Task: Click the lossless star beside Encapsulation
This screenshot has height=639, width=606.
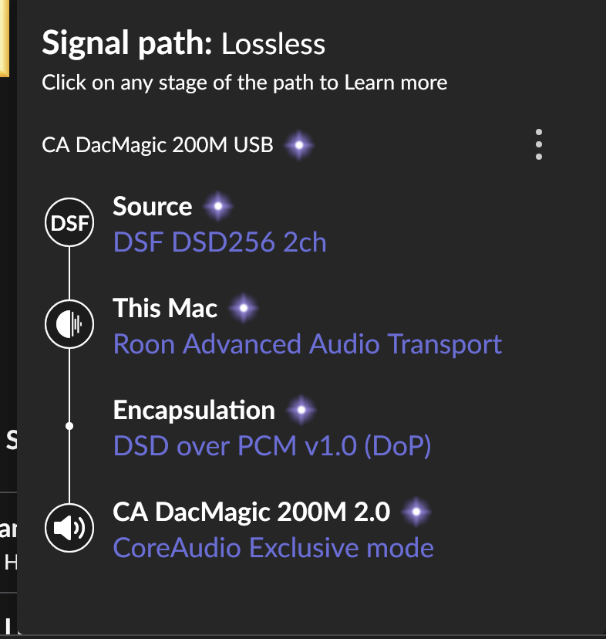Action: pos(301,411)
